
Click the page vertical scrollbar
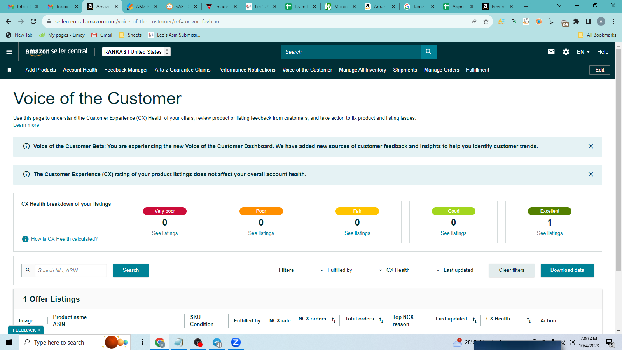tap(619, 159)
